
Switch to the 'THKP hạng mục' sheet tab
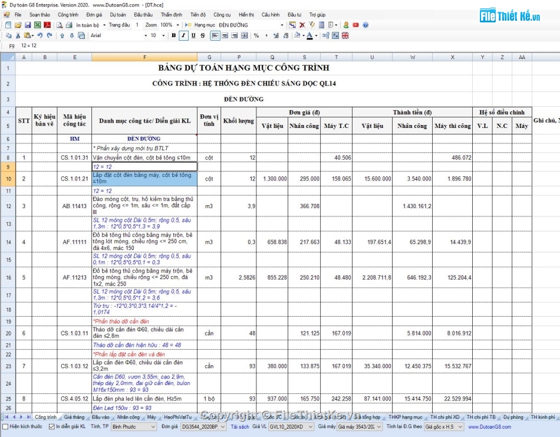click(405, 417)
